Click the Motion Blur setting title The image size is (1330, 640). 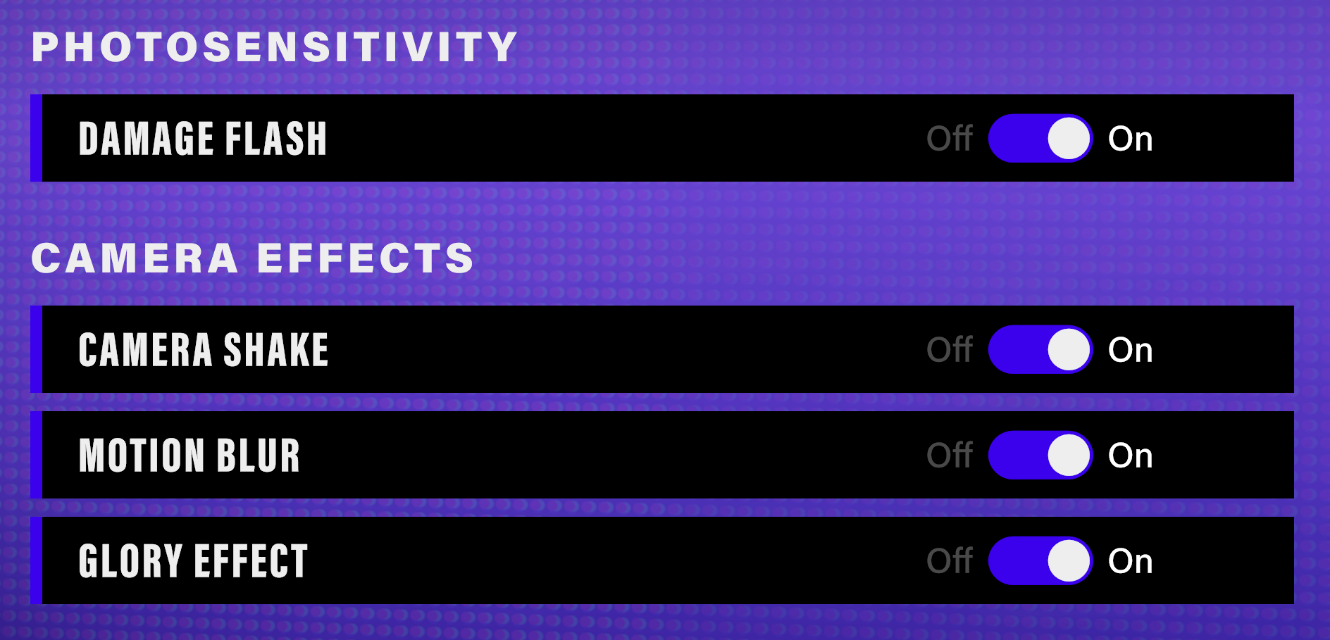tap(189, 456)
